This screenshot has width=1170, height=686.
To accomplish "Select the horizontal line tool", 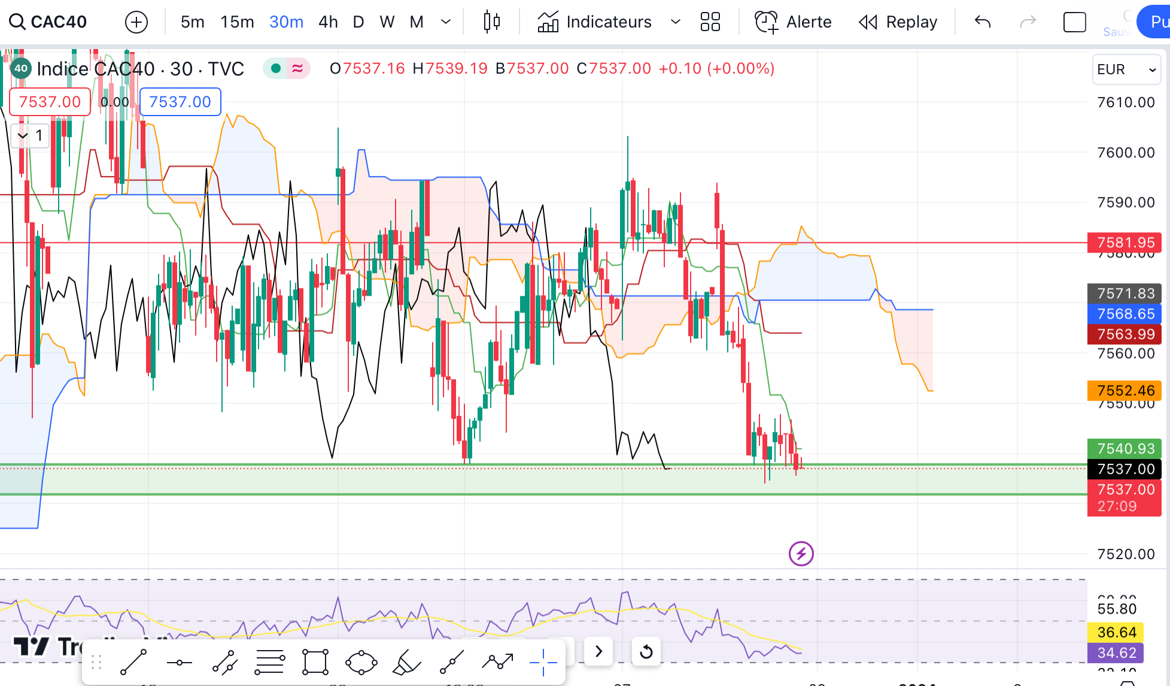I will pos(179,663).
